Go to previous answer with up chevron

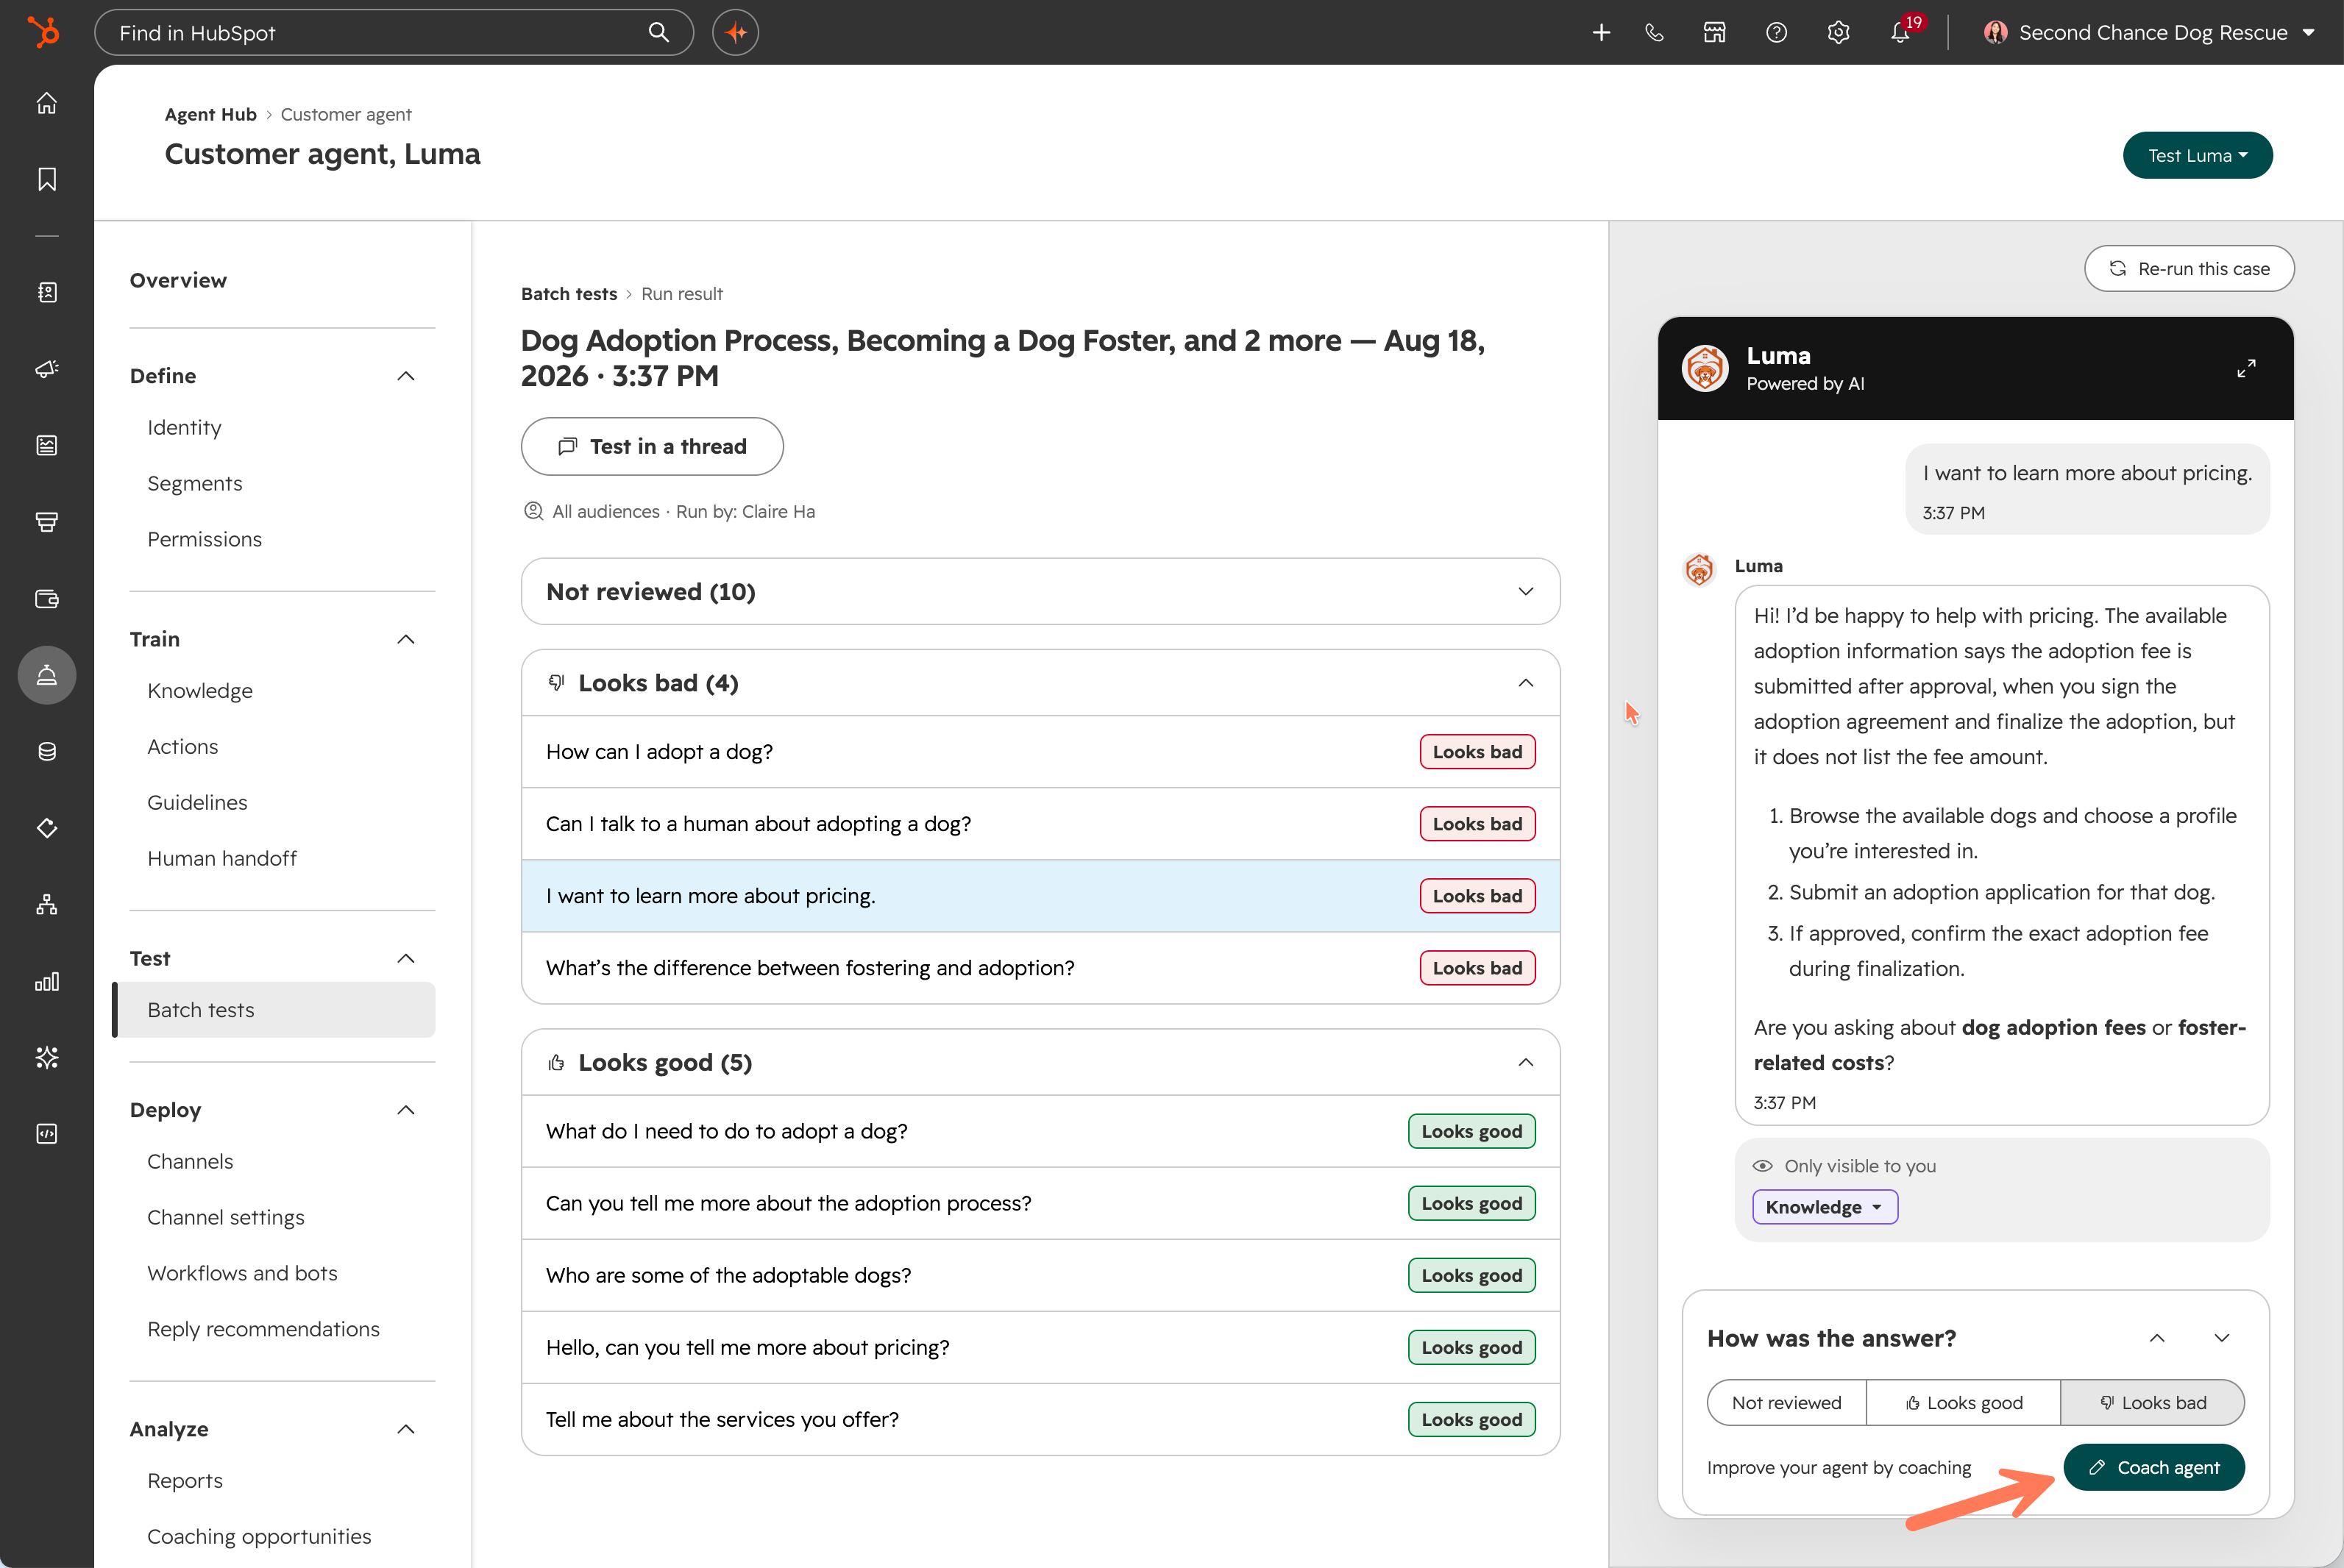point(2157,1338)
